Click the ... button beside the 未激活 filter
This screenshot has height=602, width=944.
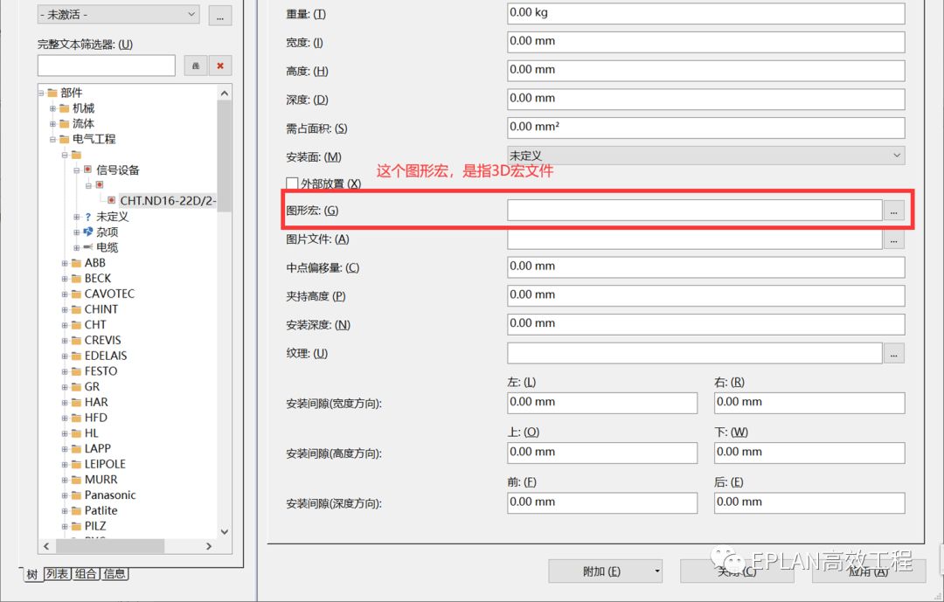(219, 15)
